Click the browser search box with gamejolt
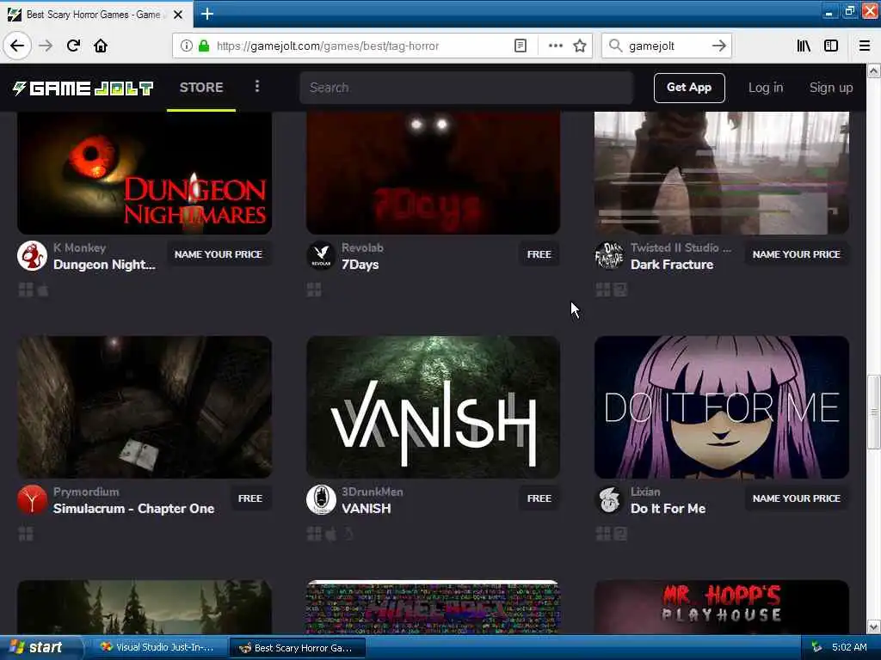Image resolution: width=881 pixels, height=660 pixels. 667,46
